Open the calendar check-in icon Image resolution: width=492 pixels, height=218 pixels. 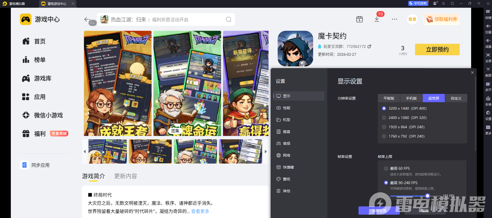360,19
